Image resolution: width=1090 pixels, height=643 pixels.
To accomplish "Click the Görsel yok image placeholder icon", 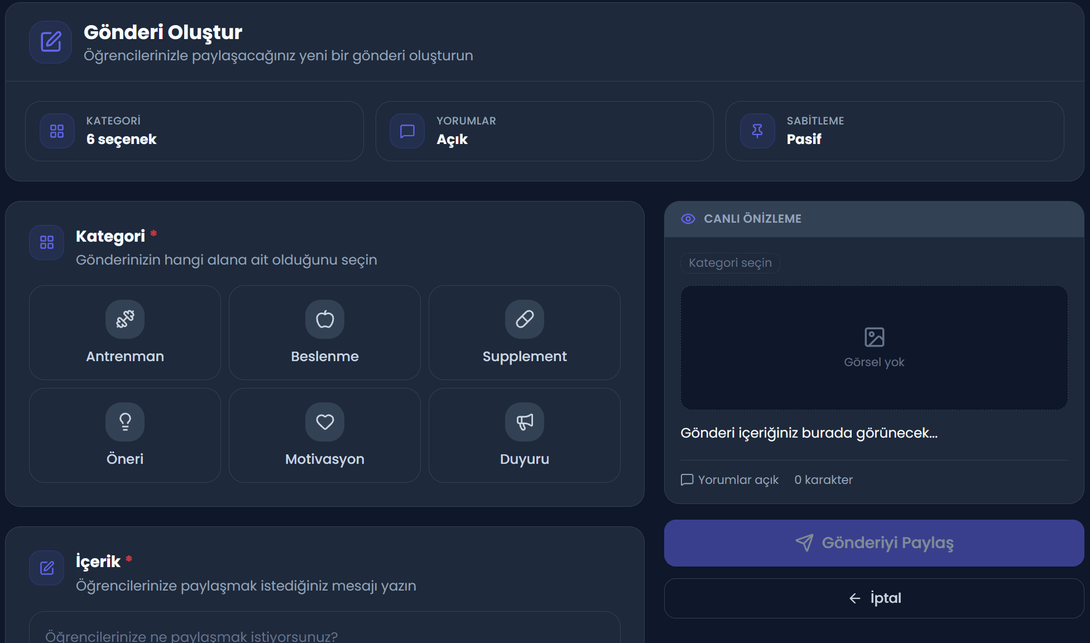I will (x=875, y=337).
